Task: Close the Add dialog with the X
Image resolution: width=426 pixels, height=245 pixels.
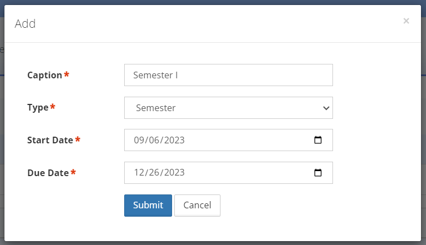Action: pyautogui.click(x=406, y=21)
